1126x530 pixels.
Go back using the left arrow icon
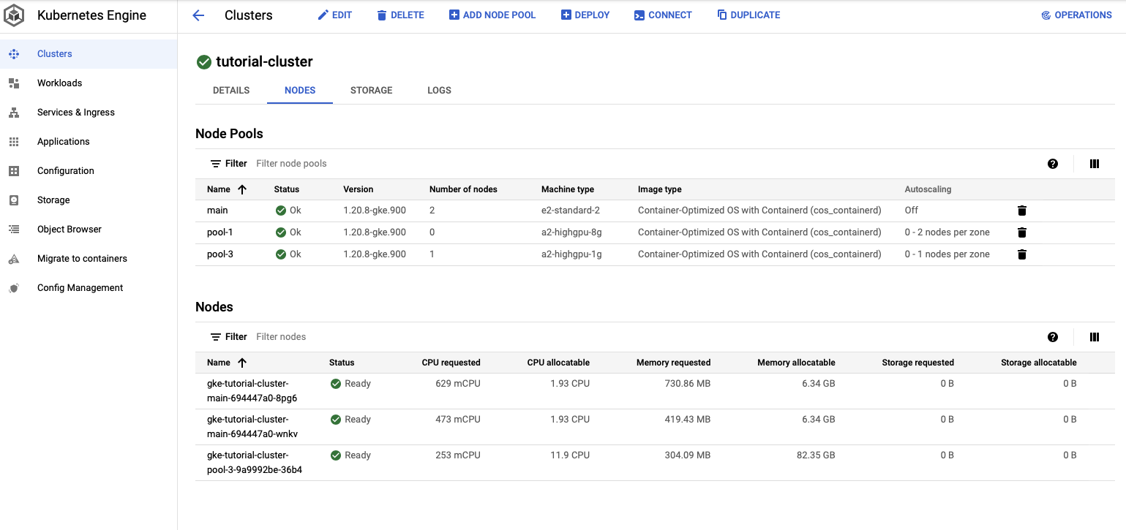198,15
